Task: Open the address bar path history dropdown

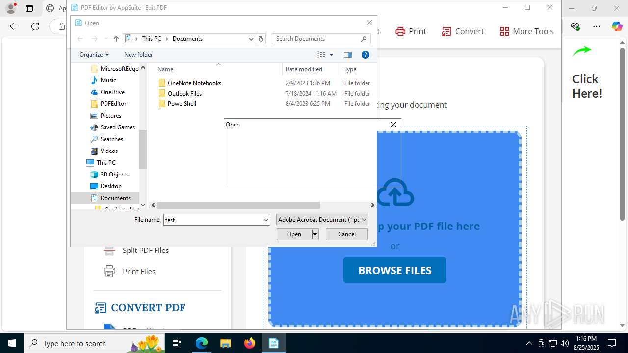Action: 251,39
